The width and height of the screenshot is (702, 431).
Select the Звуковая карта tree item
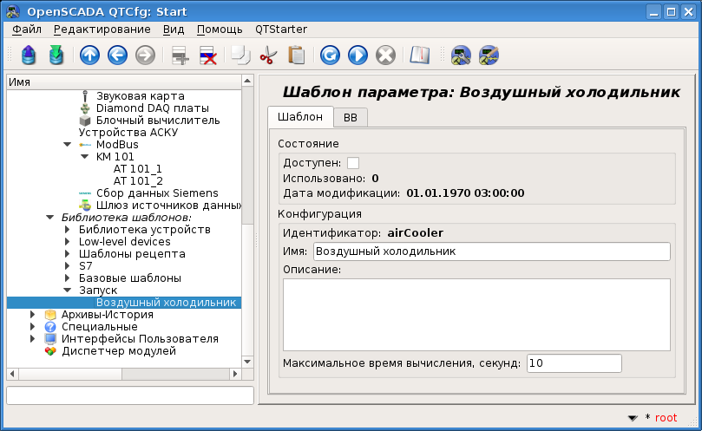point(140,96)
